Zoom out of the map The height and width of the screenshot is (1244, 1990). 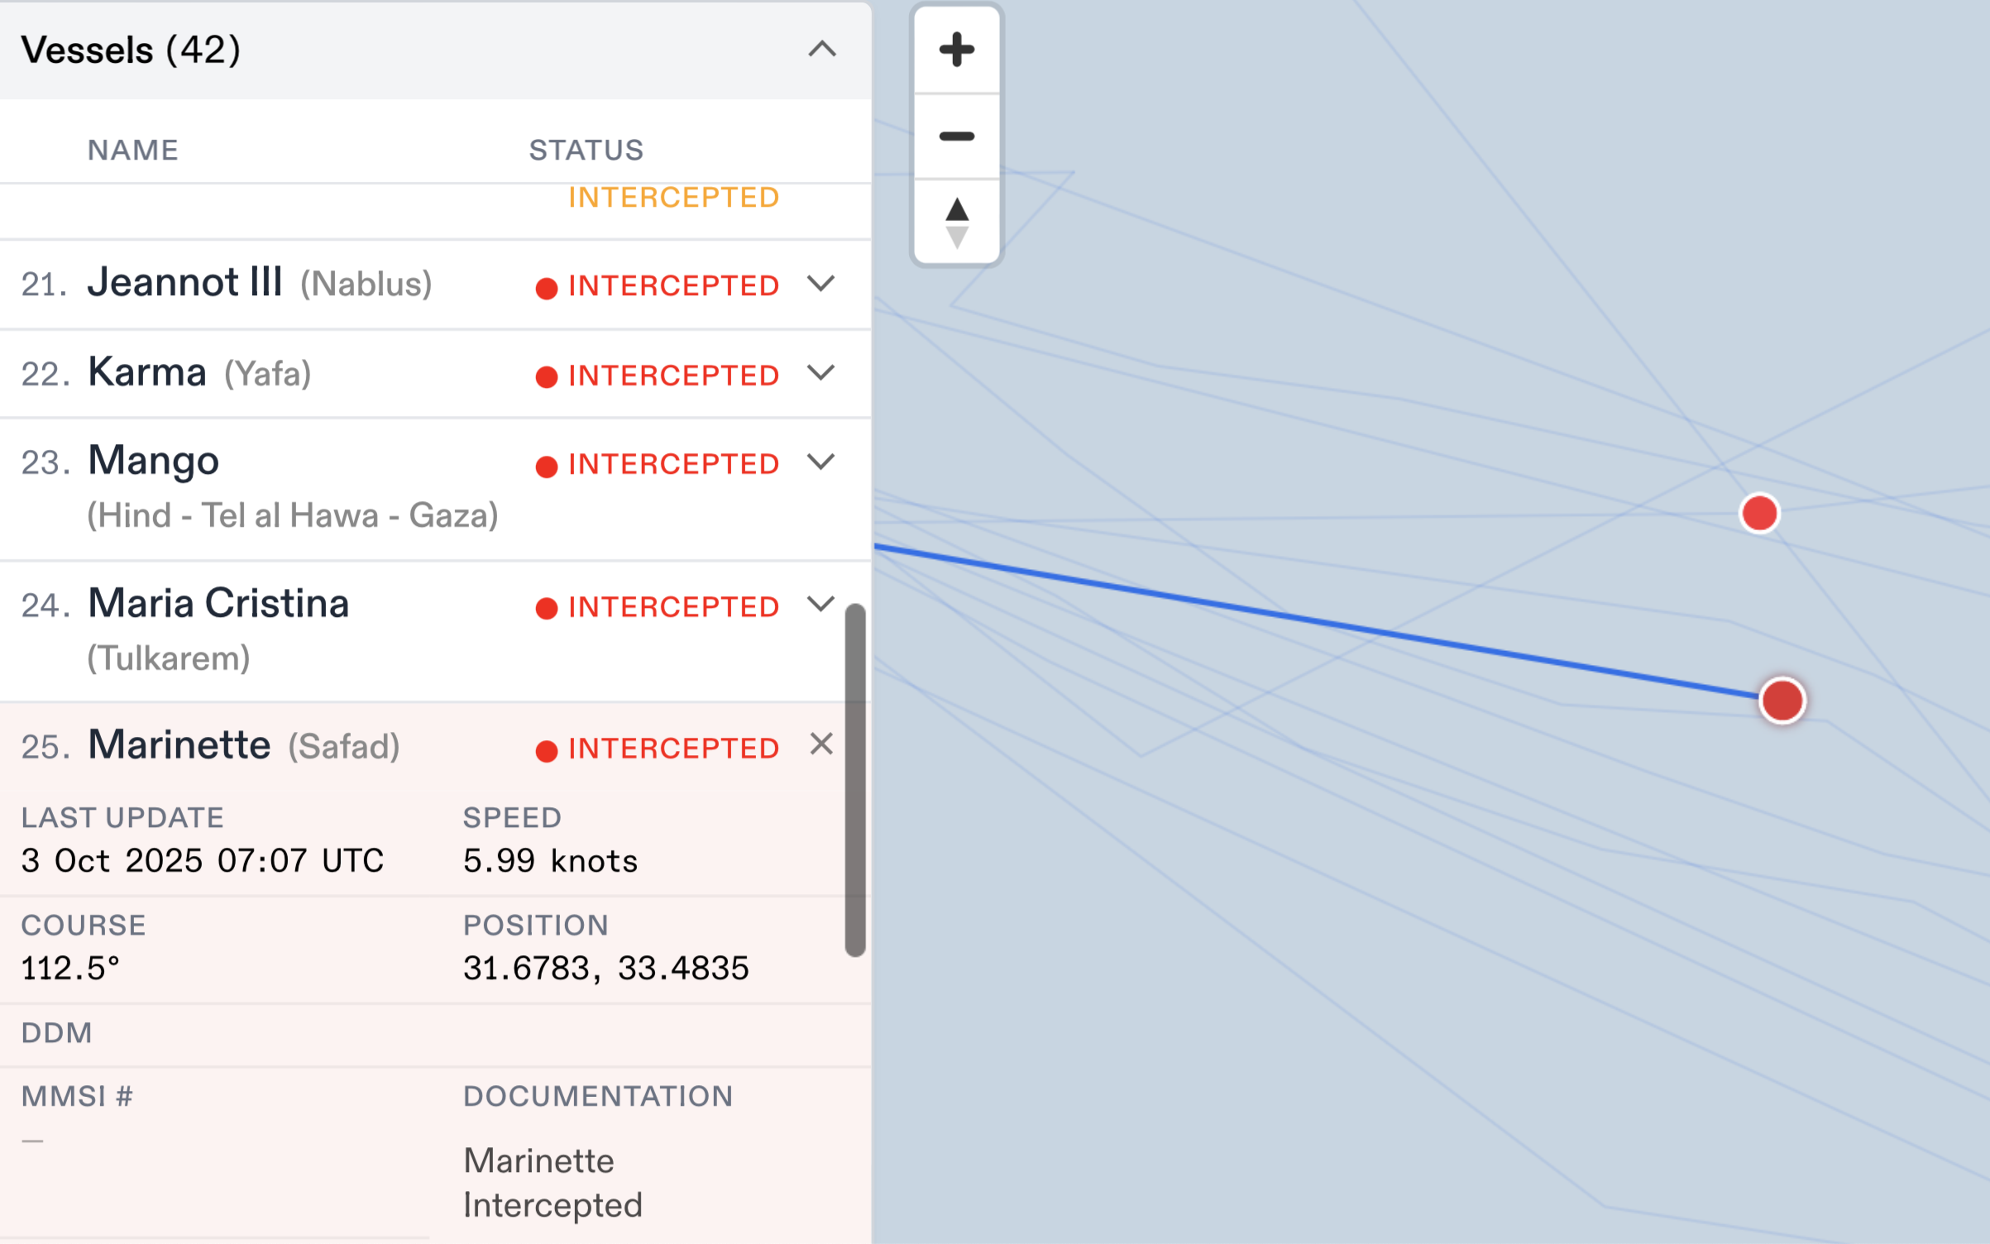pos(956,136)
